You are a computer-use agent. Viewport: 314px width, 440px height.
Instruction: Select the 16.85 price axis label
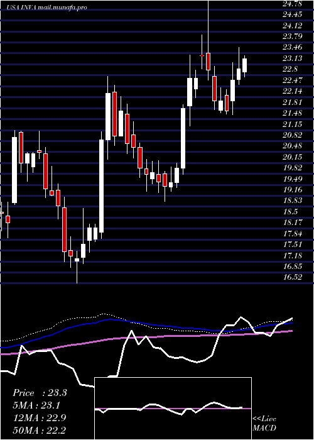[293, 266]
